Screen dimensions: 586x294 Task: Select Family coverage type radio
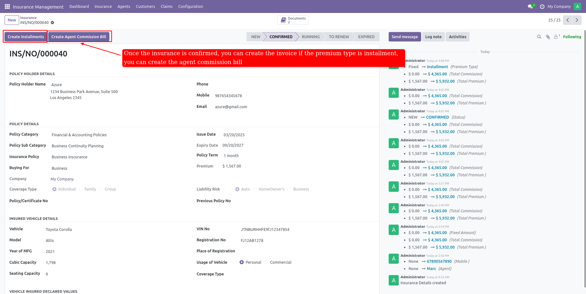click(x=81, y=189)
